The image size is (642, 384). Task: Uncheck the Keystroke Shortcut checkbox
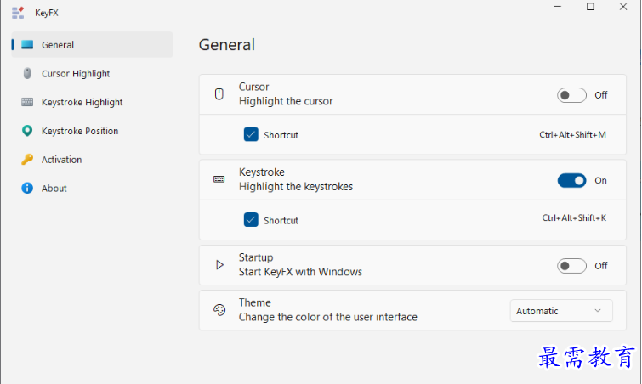(251, 219)
